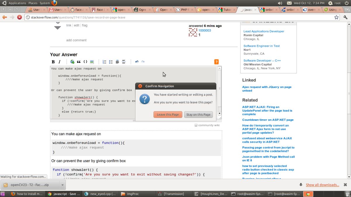Click the downvote arrow on the answer

point(58,28)
